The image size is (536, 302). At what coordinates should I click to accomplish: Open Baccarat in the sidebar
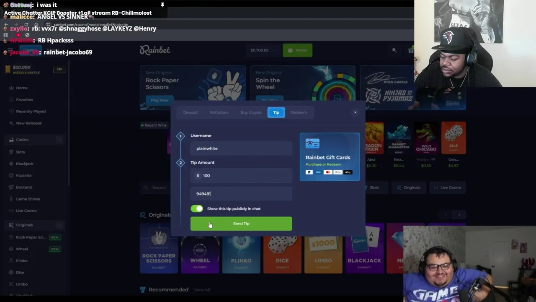click(x=24, y=187)
